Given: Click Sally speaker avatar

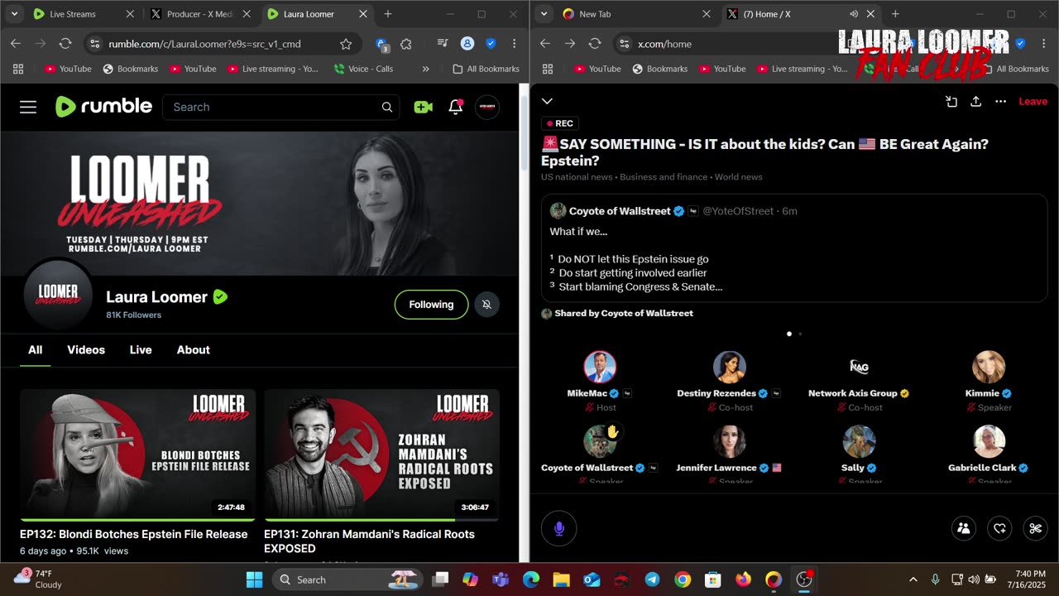Looking at the screenshot, I should click(x=859, y=441).
